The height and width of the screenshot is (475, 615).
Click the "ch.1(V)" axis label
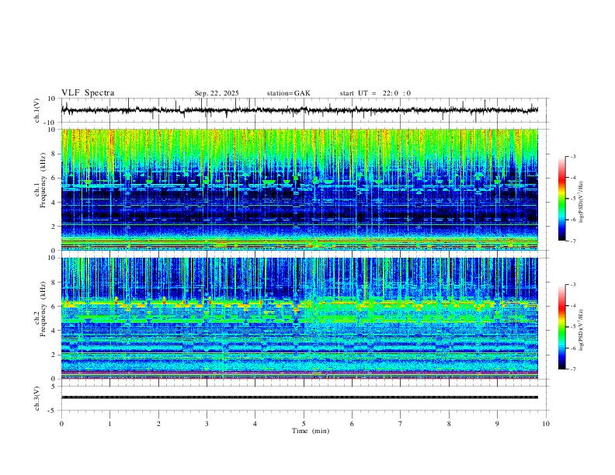37,110
